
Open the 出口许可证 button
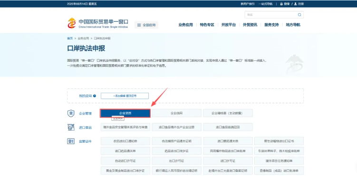tap(177, 161)
